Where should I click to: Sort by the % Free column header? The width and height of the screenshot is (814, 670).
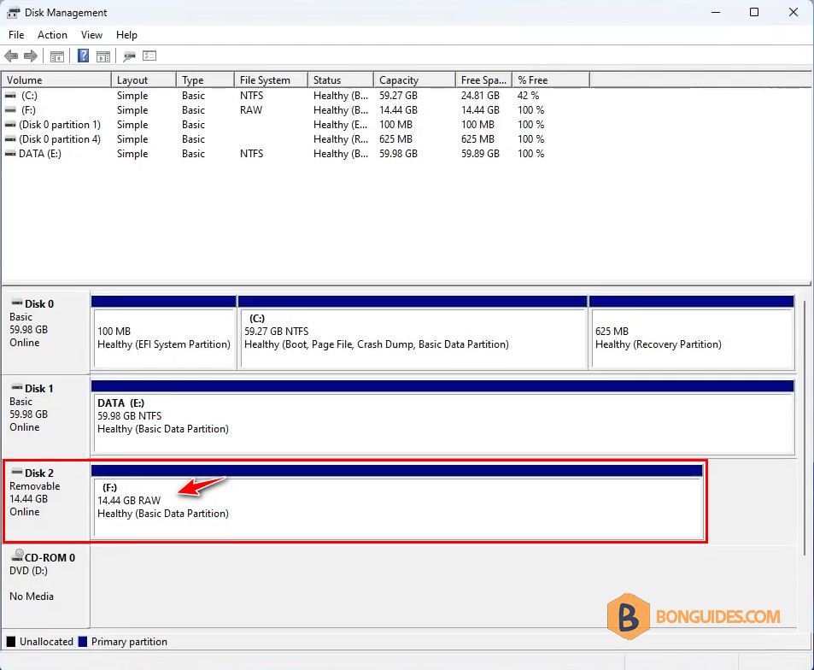[551, 80]
